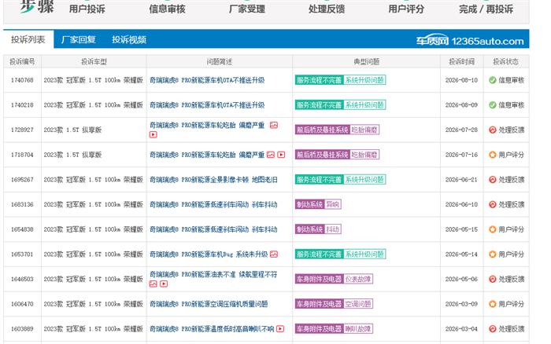Play video icon in complaint 1646503 row

tap(164, 284)
